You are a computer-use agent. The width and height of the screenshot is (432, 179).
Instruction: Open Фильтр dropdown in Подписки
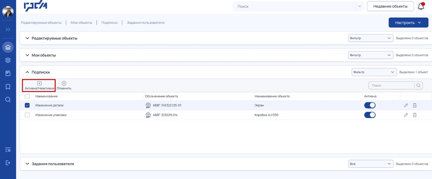pos(374,72)
